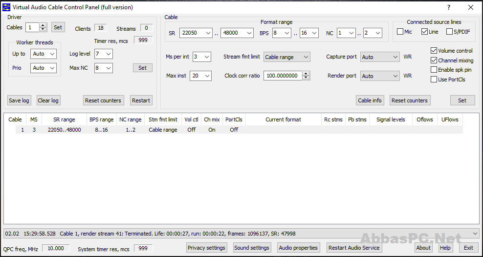This screenshot has height=257, width=483.
Task: Click Stm fmt limit column header
Action: tap(163, 119)
